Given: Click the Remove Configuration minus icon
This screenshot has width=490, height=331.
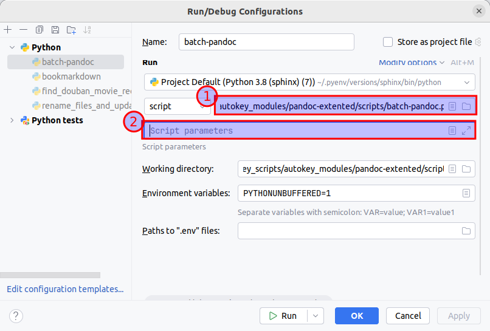Looking at the screenshot, I should [x=23, y=30].
